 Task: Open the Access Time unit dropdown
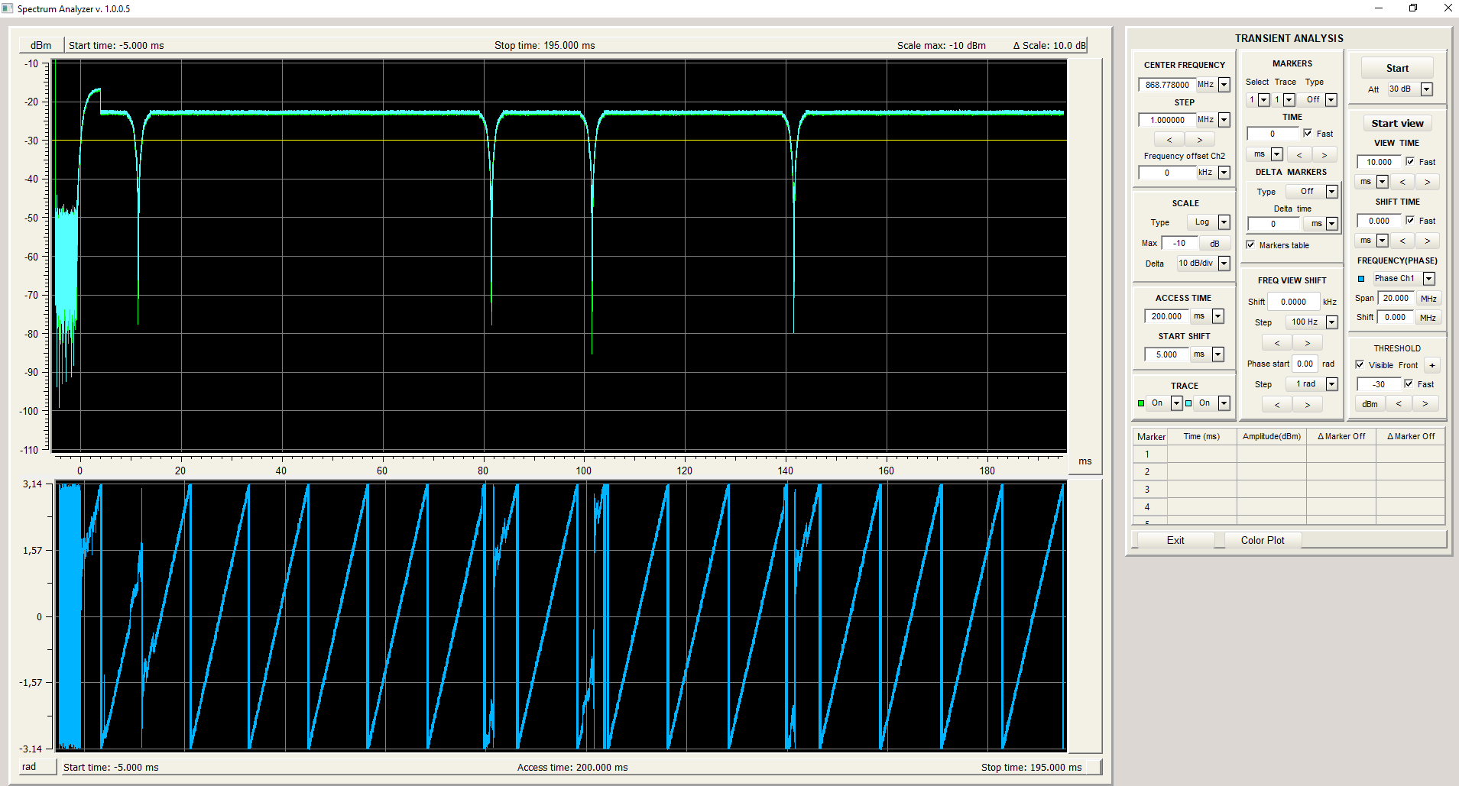coord(1217,316)
